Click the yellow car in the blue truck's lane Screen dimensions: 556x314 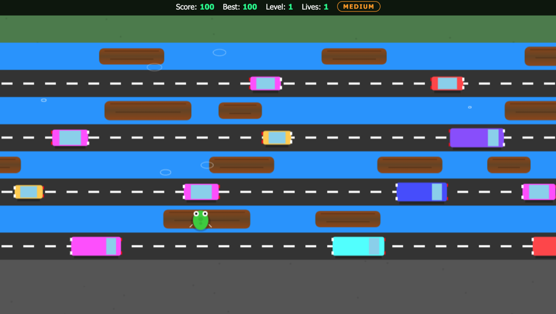click(x=28, y=192)
